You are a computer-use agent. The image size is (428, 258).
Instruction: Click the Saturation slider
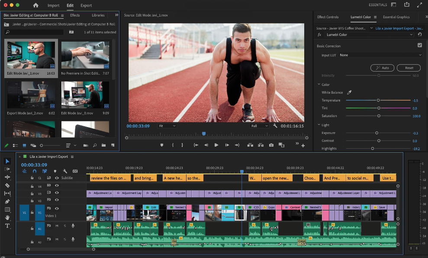[380, 116]
